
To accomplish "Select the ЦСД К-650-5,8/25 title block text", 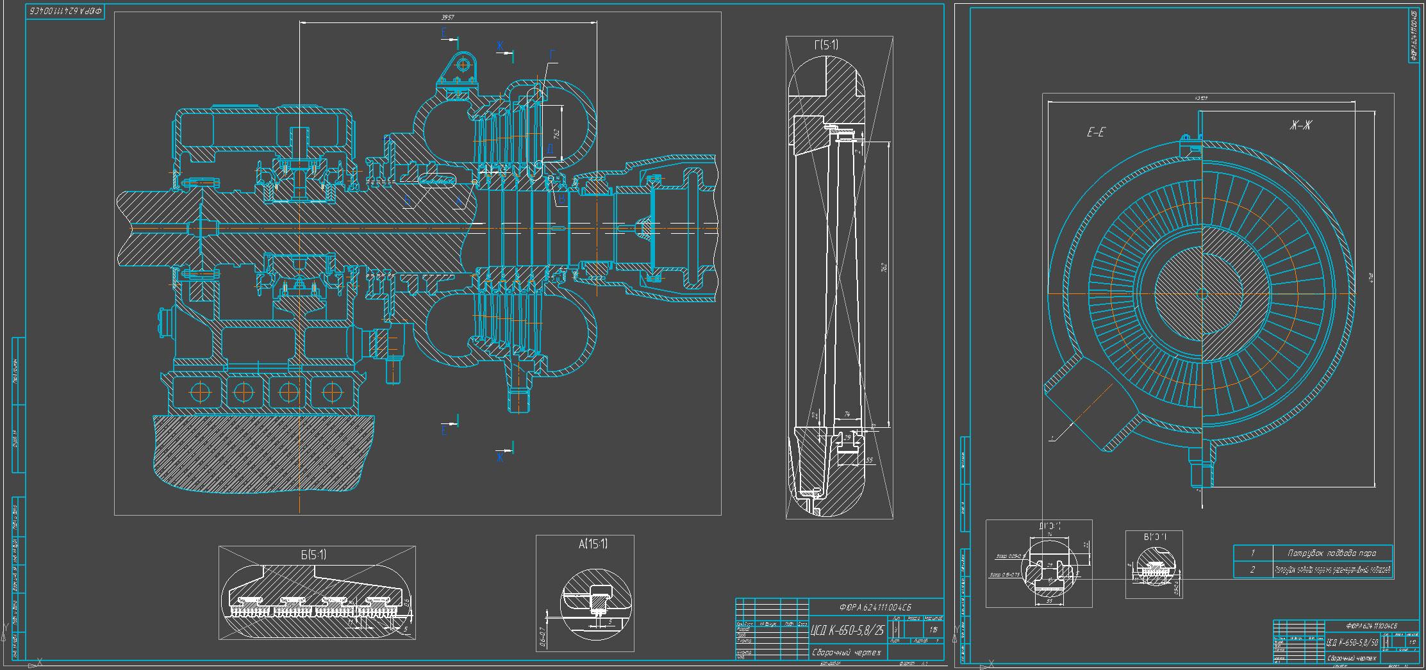I will pyautogui.click(x=849, y=630).
